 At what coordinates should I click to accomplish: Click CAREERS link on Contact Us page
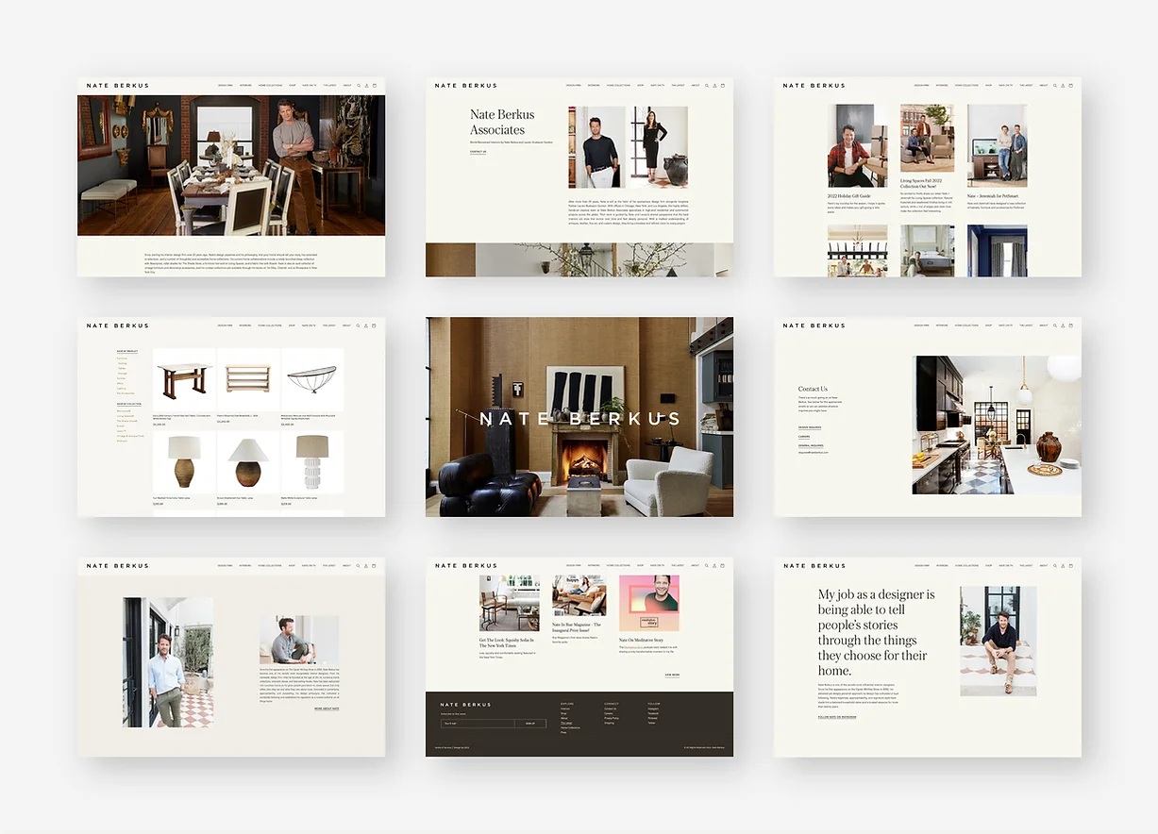(x=803, y=437)
